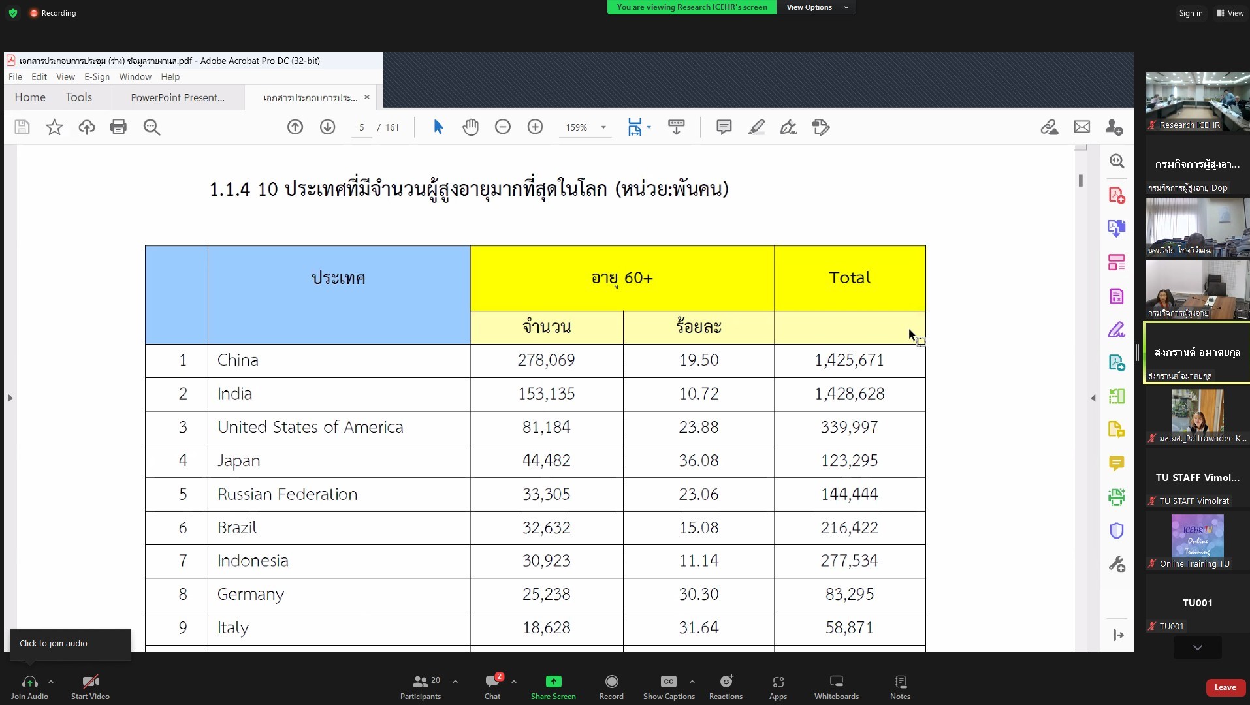This screenshot has width=1250, height=705.
Task: Open fit page options icon
Action: (635, 127)
